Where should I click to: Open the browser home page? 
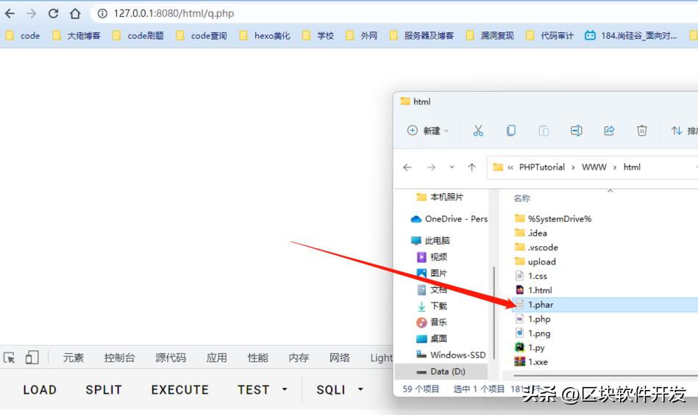75,13
